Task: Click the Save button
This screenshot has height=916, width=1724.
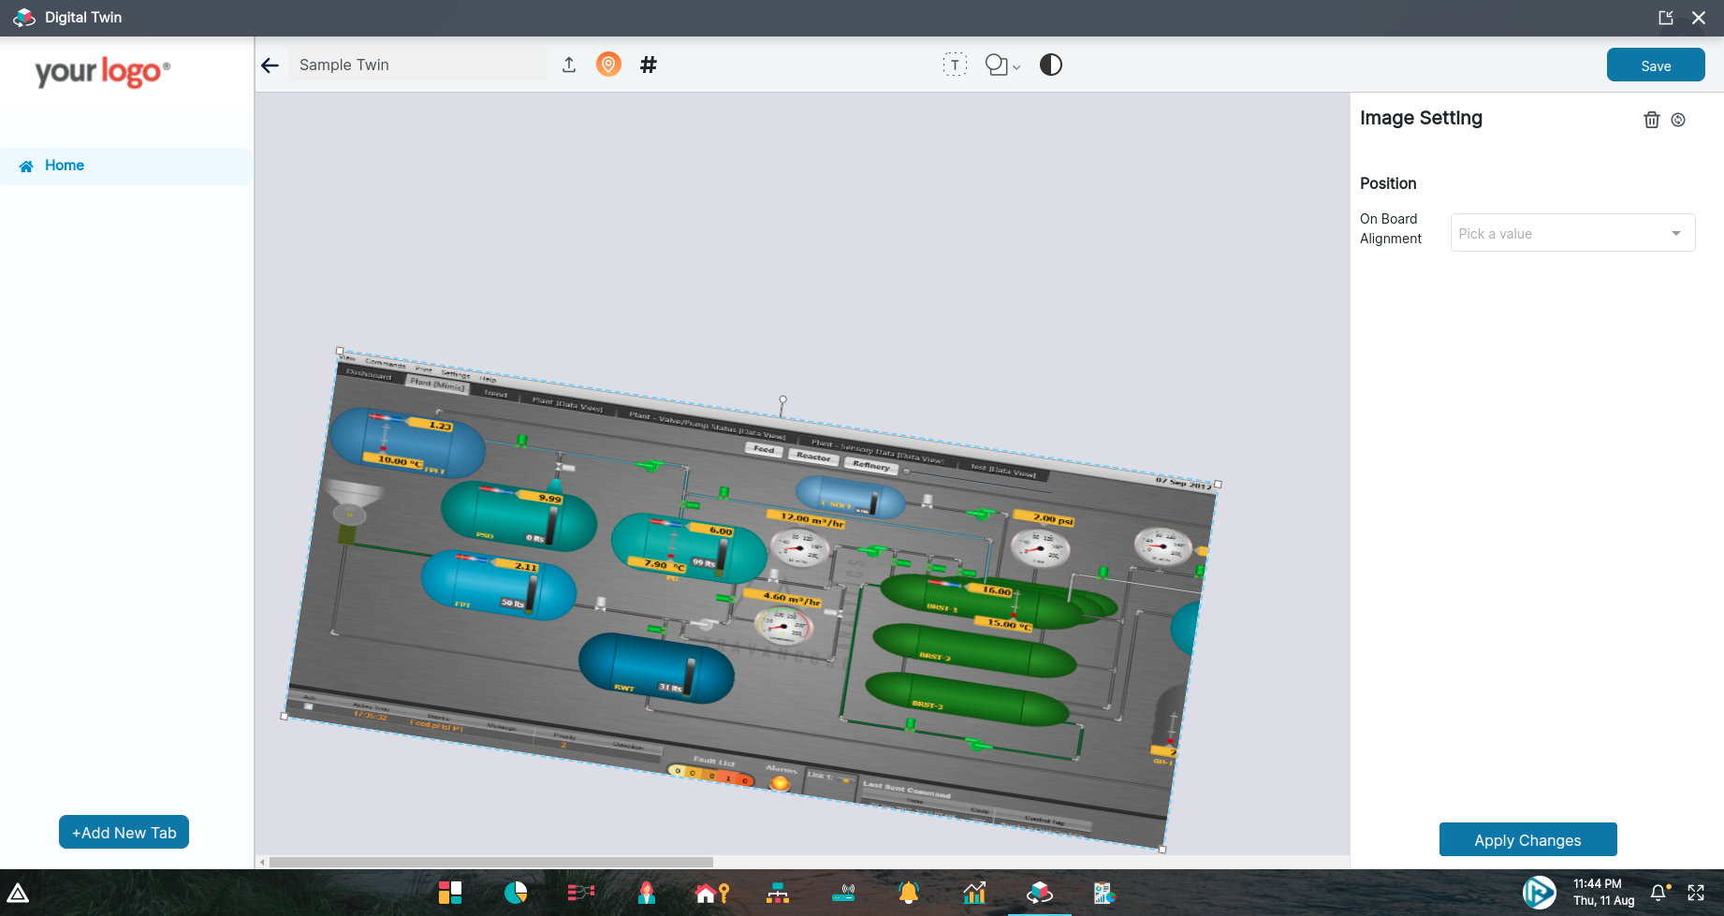Action: [1656, 65]
